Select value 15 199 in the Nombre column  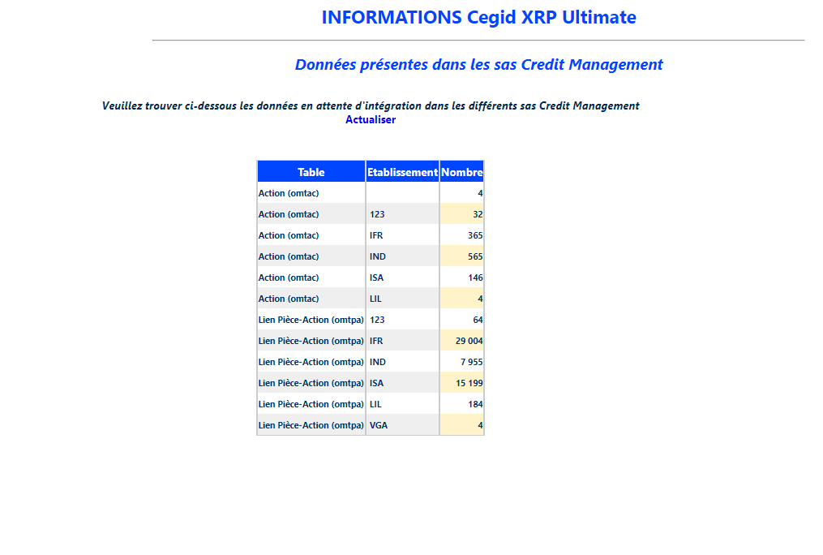tap(462, 383)
